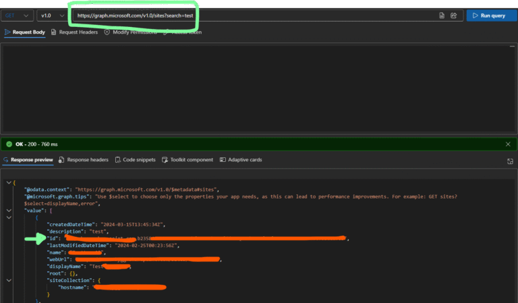Open the Access token tab
The image size is (518, 303).
(183, 32)
